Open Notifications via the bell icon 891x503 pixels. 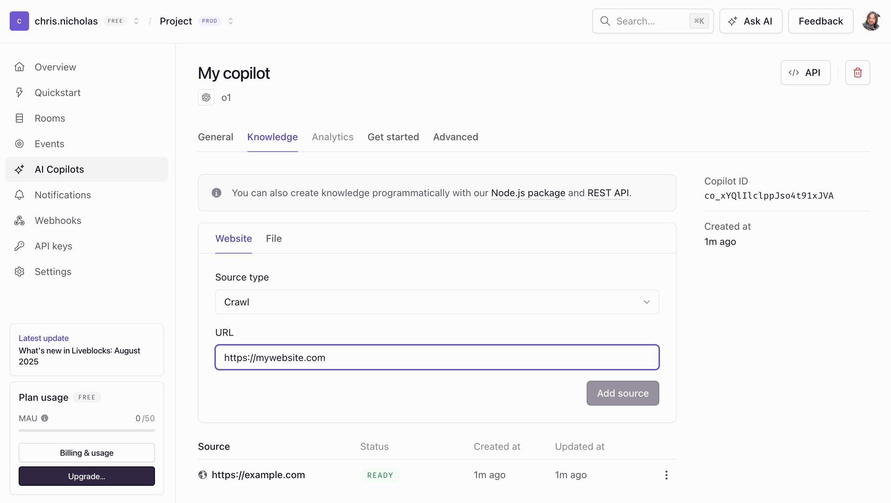pos(19,195)
